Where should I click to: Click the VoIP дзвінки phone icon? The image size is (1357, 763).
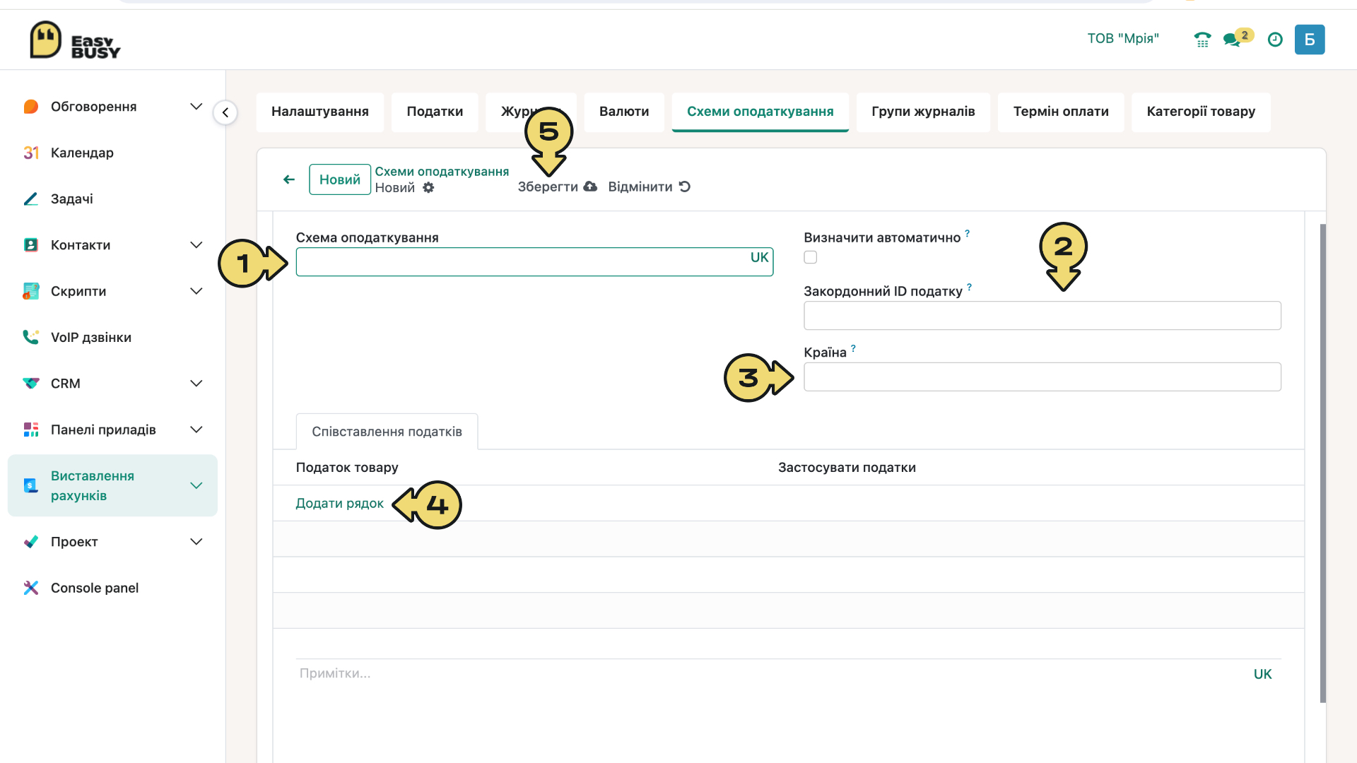30,337
